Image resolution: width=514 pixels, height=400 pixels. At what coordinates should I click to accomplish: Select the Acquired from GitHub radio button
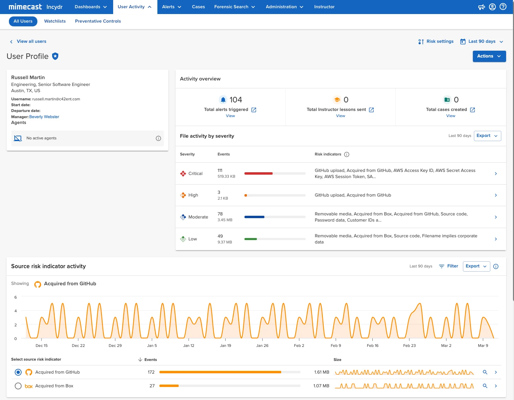point(18,372)
